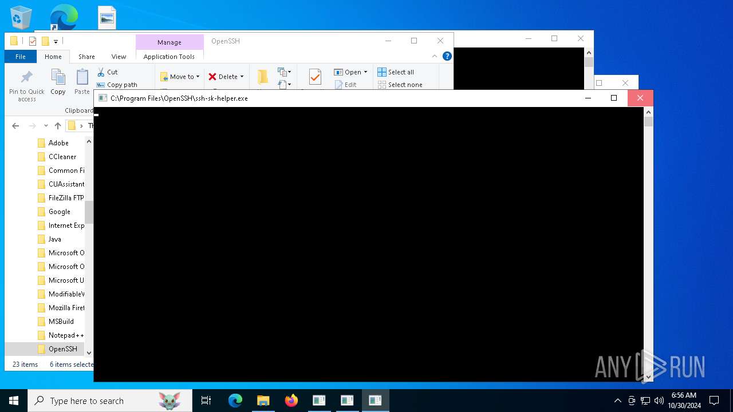Click the Edit button in the ribbon

(346, 85)
